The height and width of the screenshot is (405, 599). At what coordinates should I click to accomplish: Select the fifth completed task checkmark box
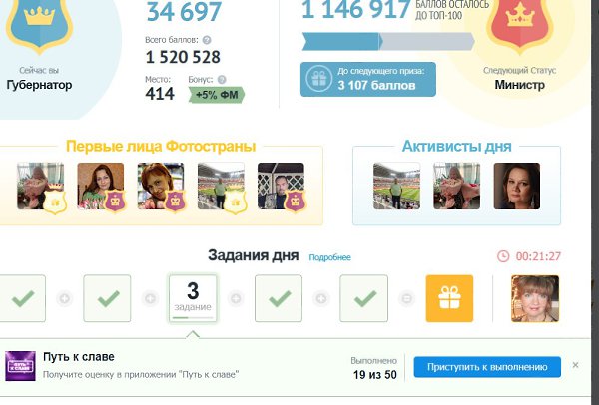(363, 298)
